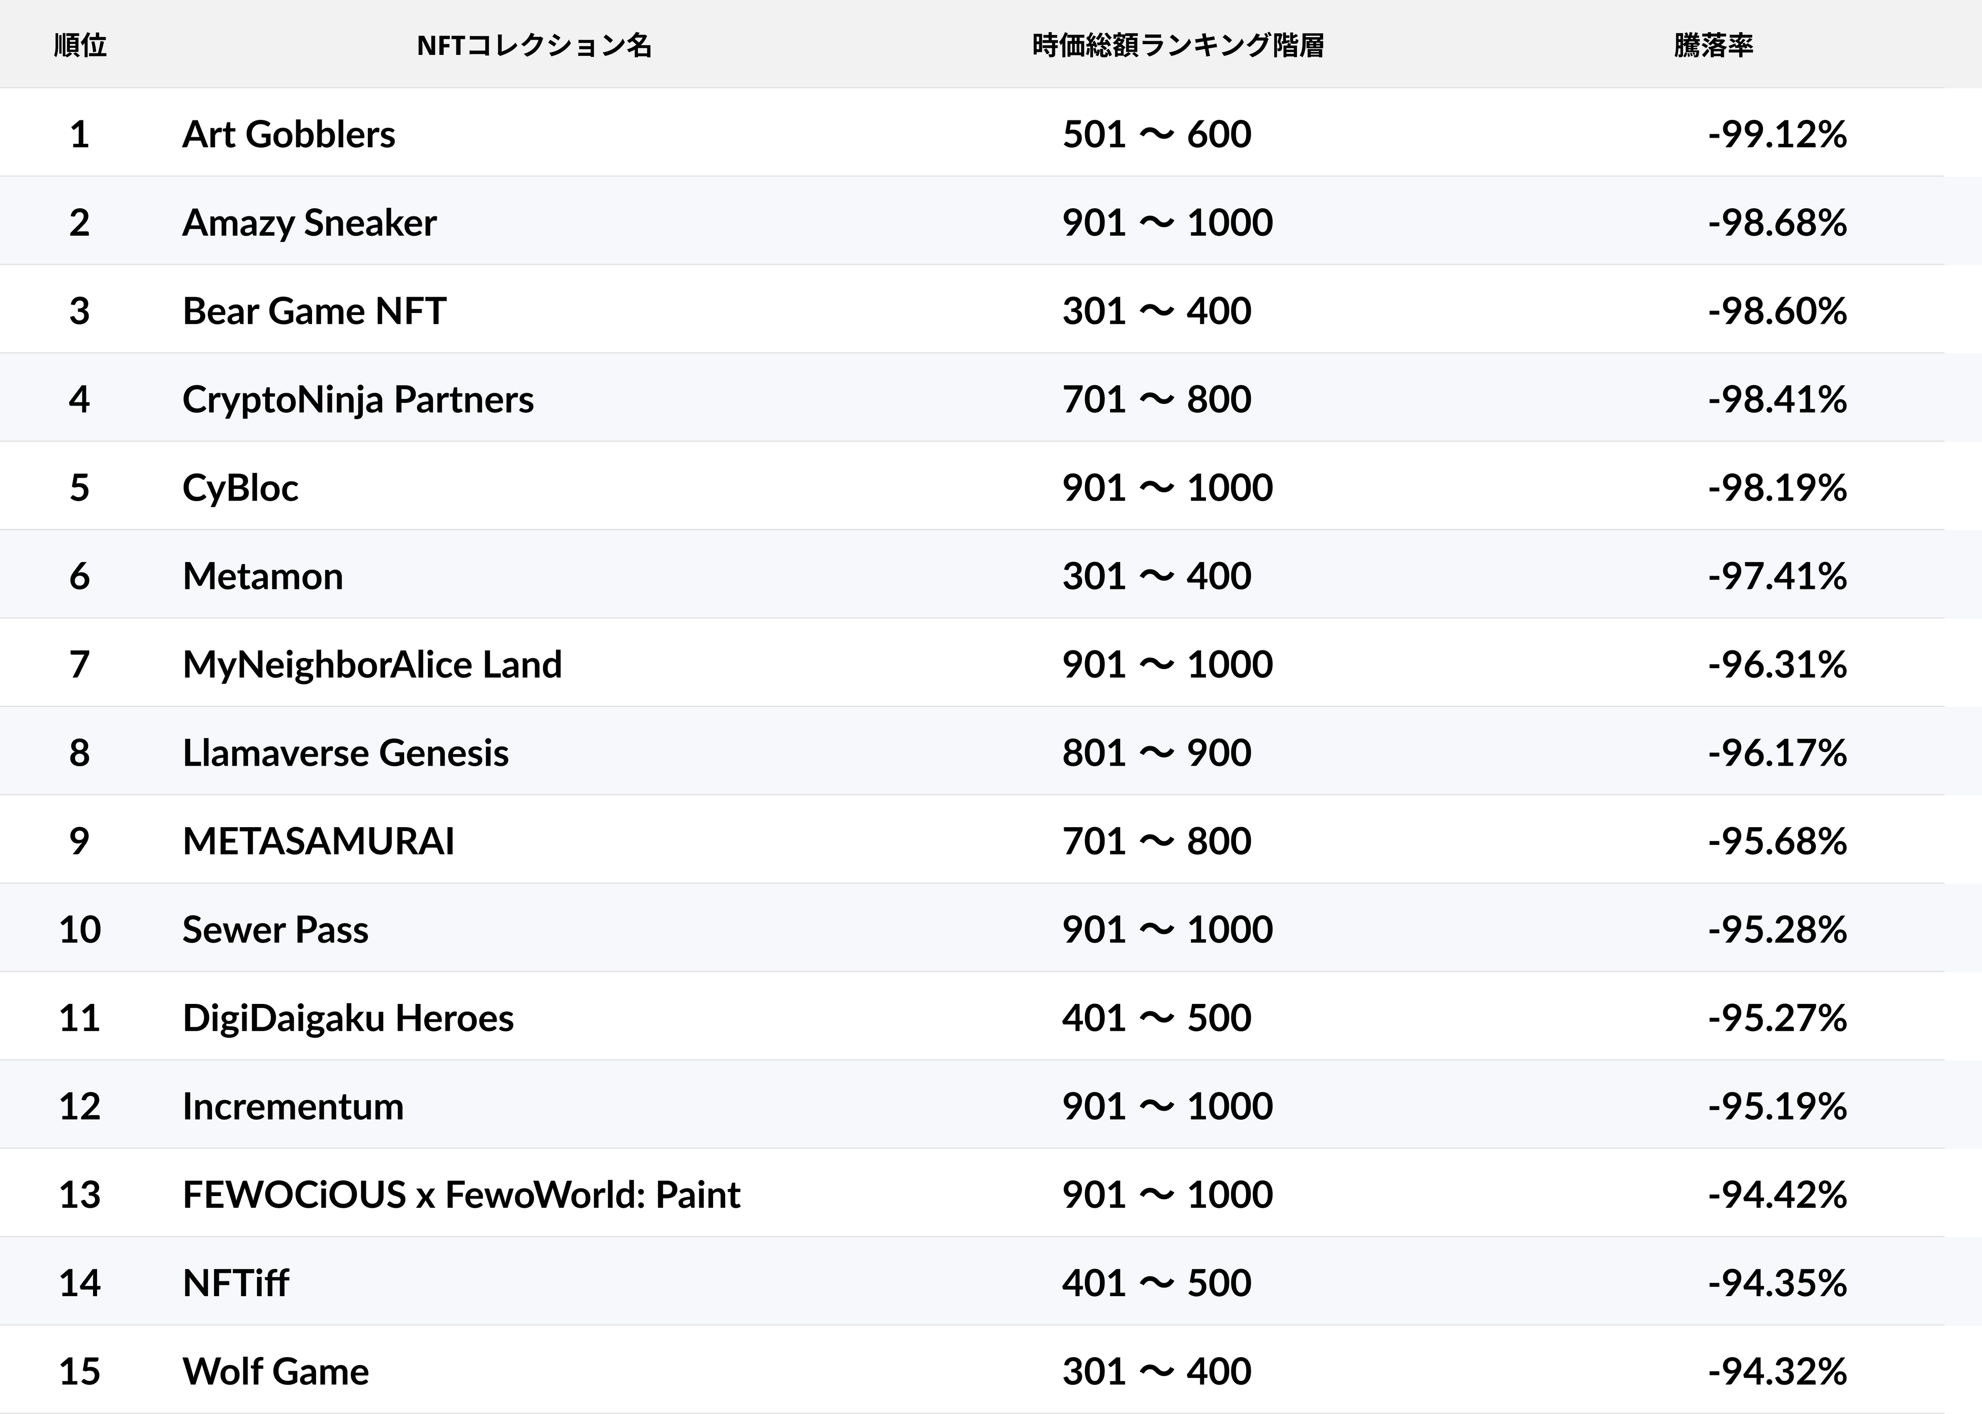Click the 時価総額ランキング階層 column header

(x=1178, y=45)
